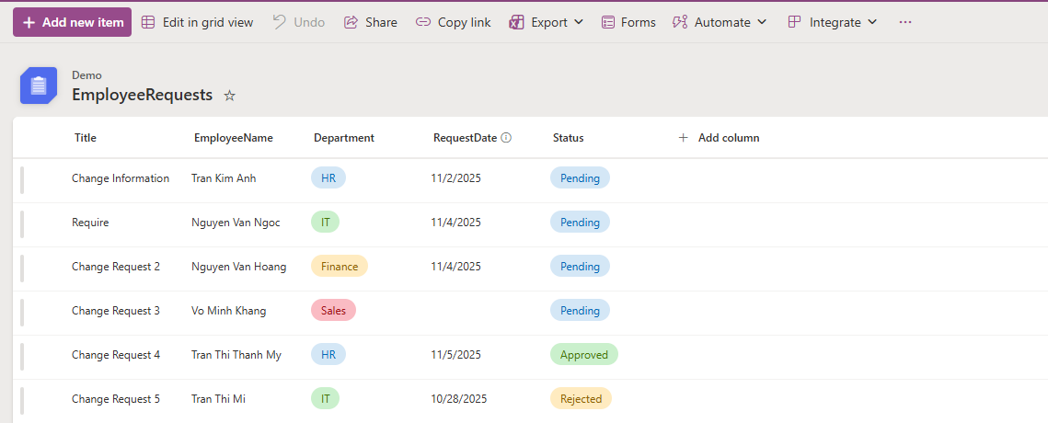Select the Change Request 5 row handle
Viewport: 1048px width, 423px height.
pyautogui.click(x=22, y=400)
